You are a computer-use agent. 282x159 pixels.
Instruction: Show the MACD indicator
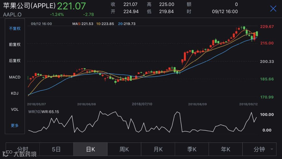(x=15, y=77)
